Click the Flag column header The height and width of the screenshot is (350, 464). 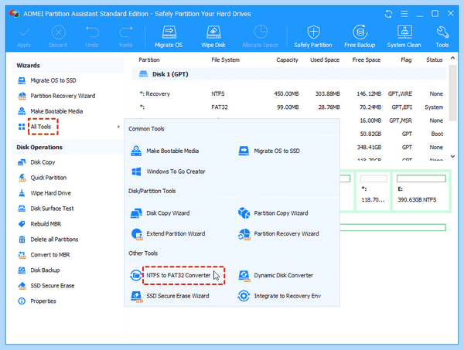[x=406, y=60]
